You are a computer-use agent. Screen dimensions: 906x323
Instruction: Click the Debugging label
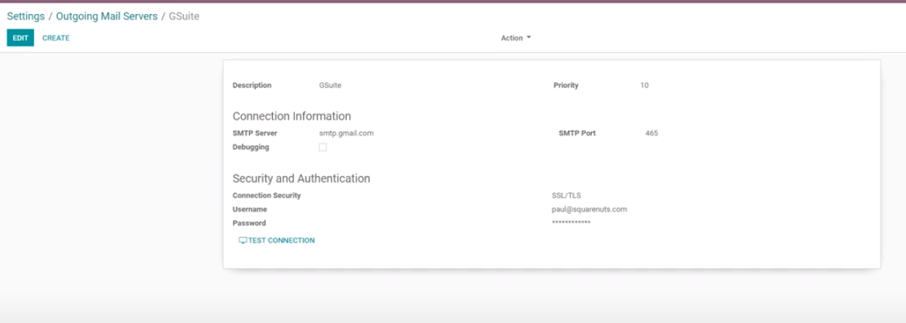[x=251, y=147]
